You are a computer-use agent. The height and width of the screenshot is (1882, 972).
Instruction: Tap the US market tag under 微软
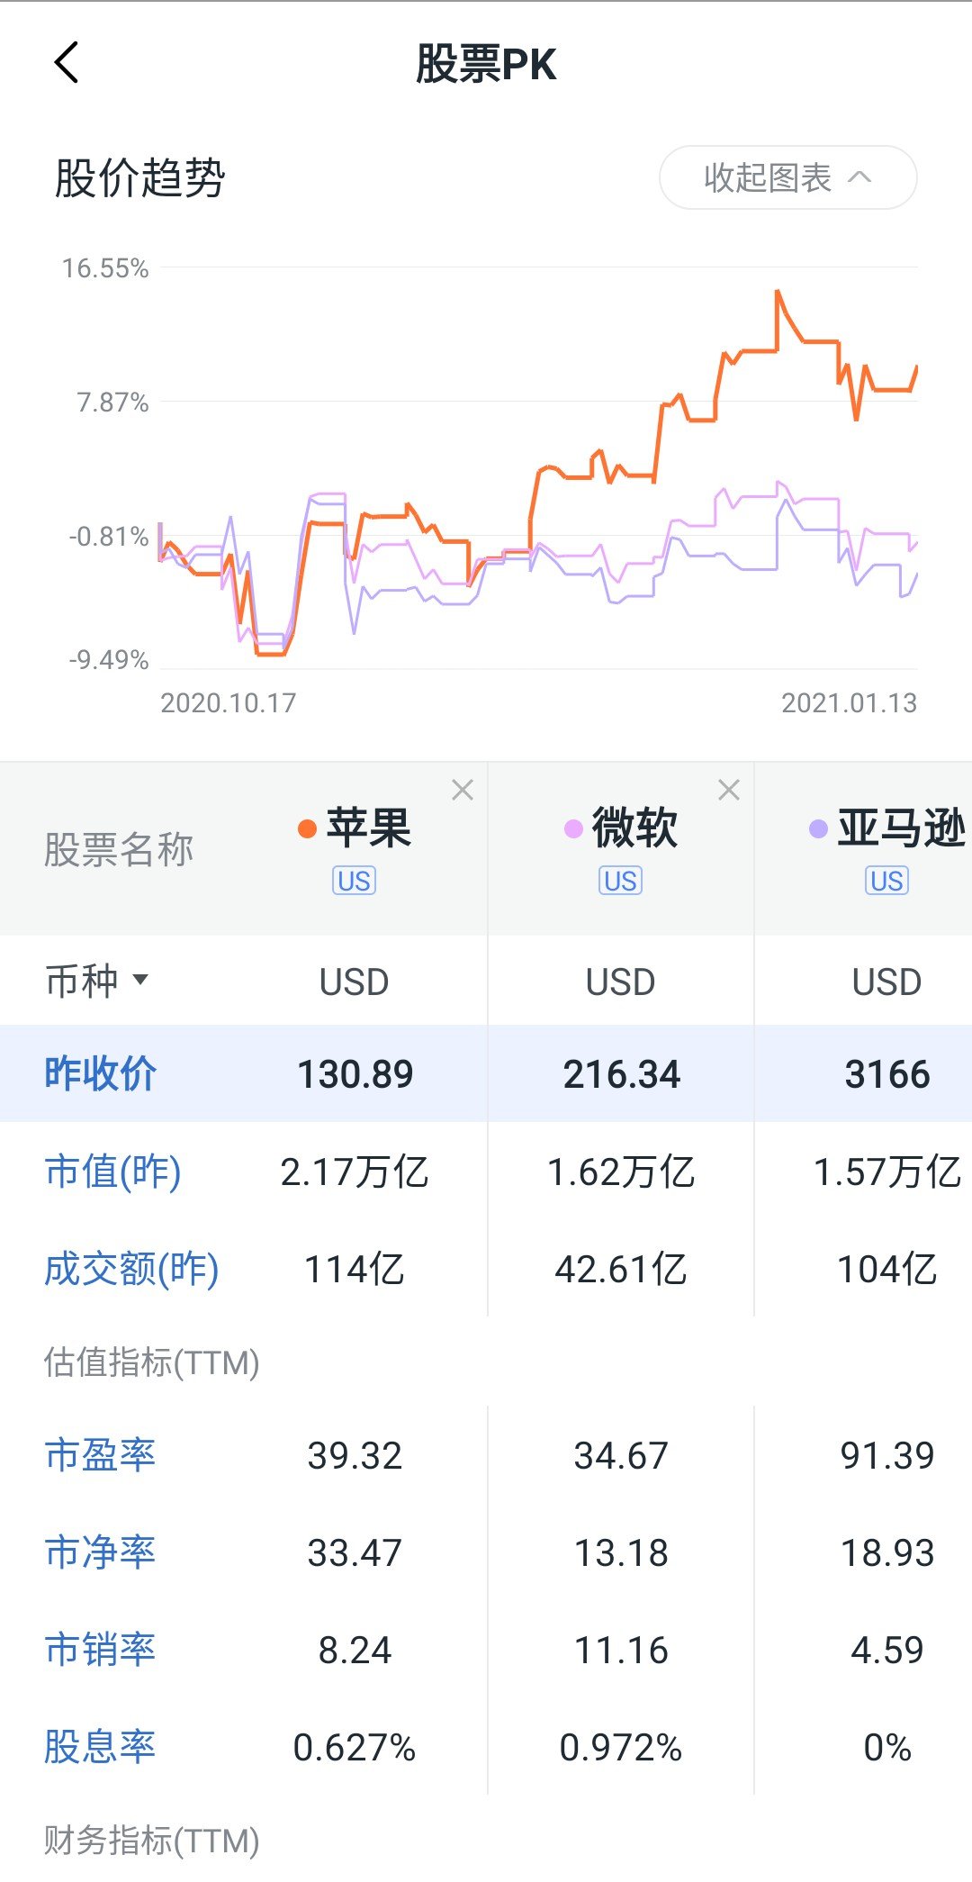pos(620,881)
